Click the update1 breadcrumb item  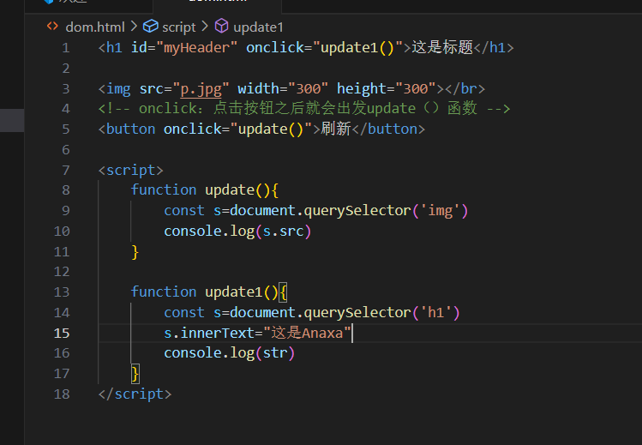point(258,27)
